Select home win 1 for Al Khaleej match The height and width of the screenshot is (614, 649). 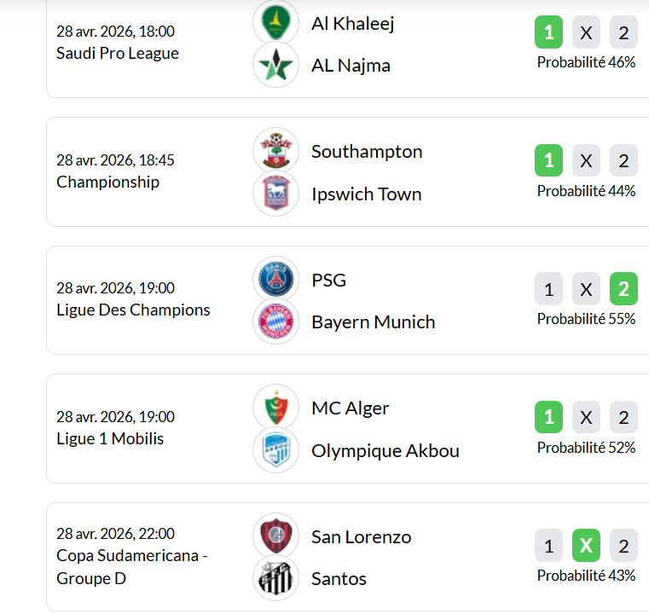pos(548,33)
